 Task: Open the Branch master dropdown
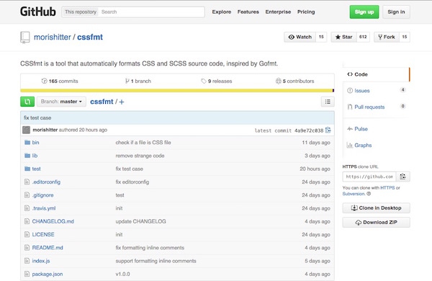point(61,102)
